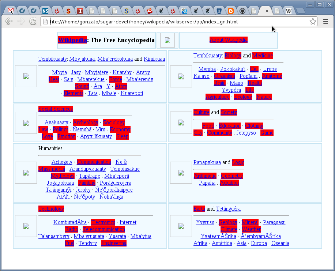
Task: Open the Wikipedia link in the title
Action: pyautogui.click(x=73, y=40)
